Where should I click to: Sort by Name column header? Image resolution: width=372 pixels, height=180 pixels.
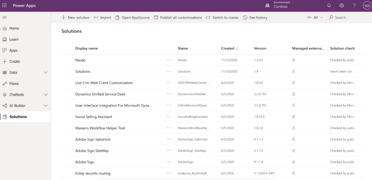[x=183, y=48]
